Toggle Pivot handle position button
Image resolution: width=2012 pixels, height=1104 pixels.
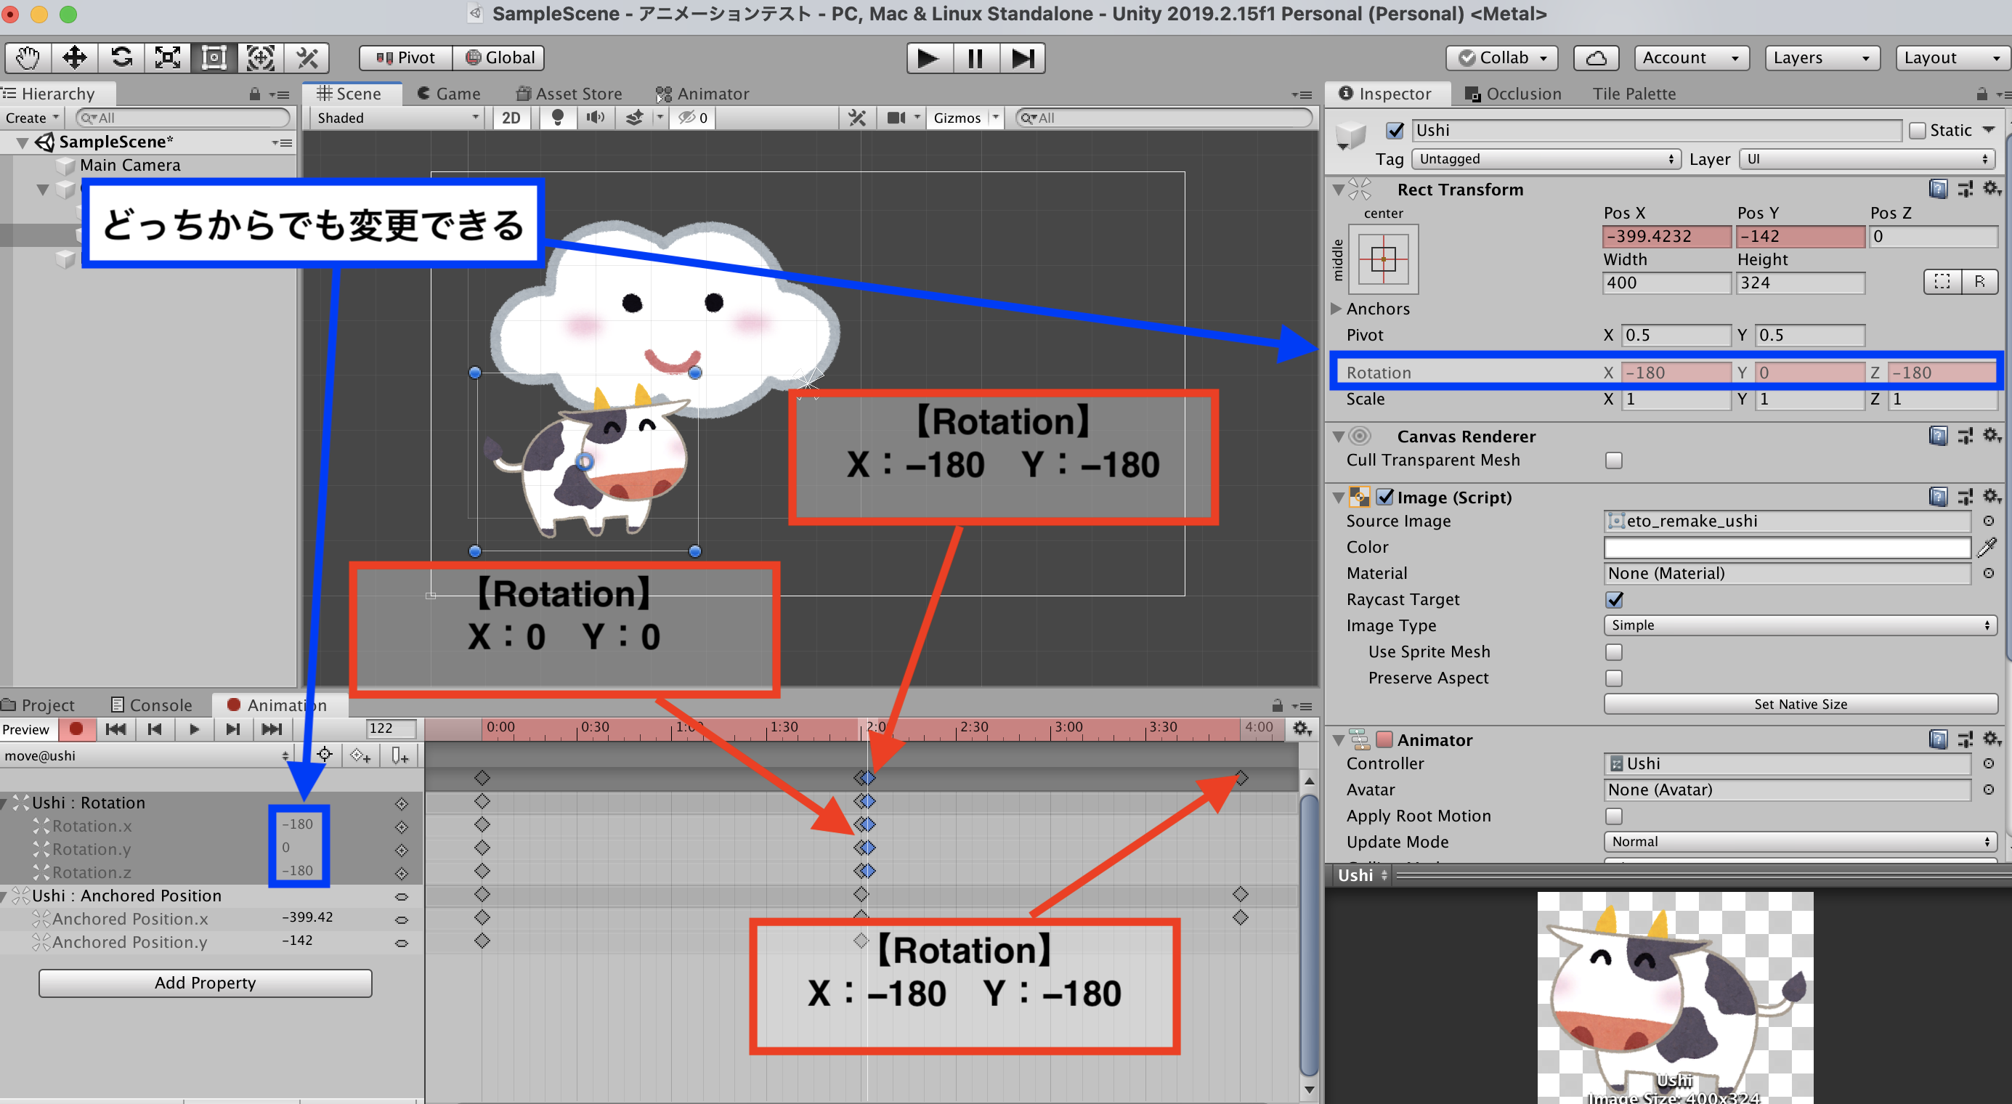tap(405, 58)
